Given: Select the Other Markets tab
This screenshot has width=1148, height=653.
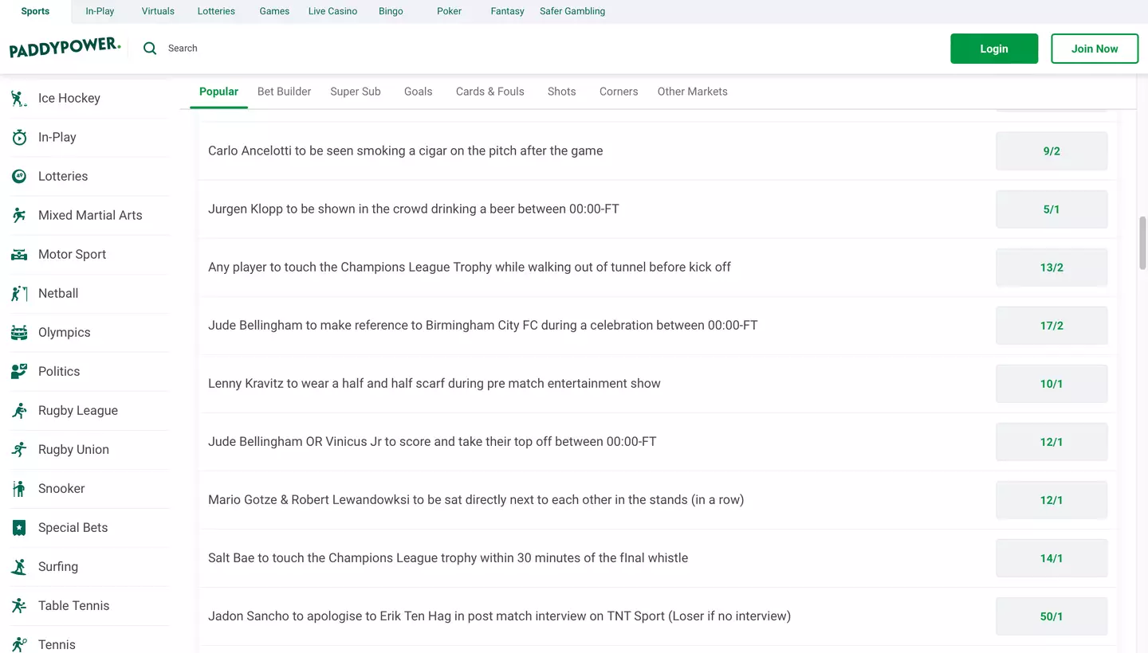Looking at the screenshot, I should [x=692, y=92].
